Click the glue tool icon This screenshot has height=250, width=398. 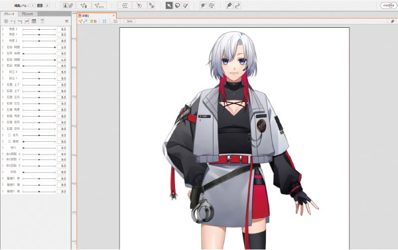(x=151, y=5)
